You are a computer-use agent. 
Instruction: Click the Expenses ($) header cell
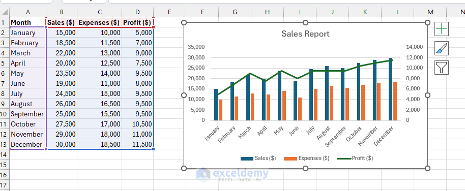pyautogui.click(x=100, y=22)
